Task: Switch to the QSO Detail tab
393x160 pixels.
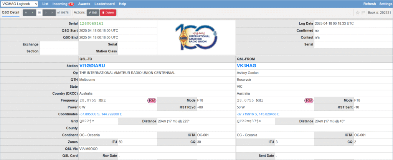Action: click(x=11, y=13)
